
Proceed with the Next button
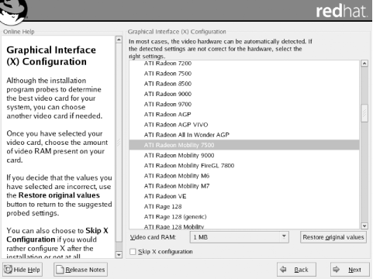pos(350,270)
